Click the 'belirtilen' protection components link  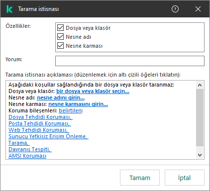pyautogui.click(x=70, y=110)
